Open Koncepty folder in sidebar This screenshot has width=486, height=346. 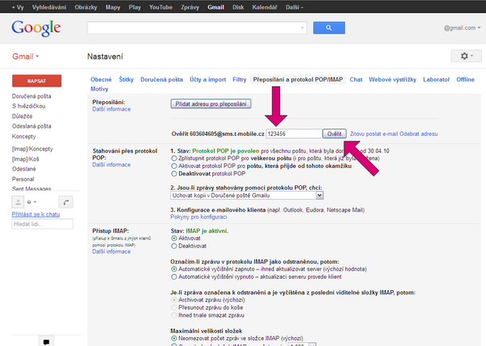[x=23, y=137]
